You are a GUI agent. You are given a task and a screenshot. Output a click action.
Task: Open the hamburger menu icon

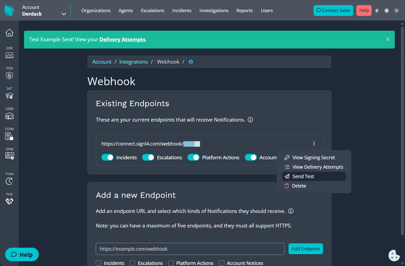coord(396,11)
